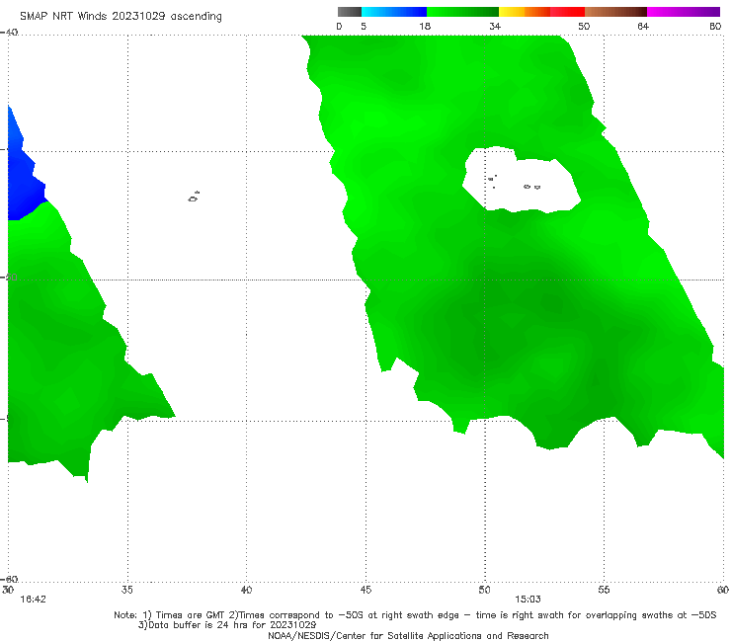This screenshot has height=642, width=731.
Task: Click the swath time label '15:03'
Action: point(528,600)
